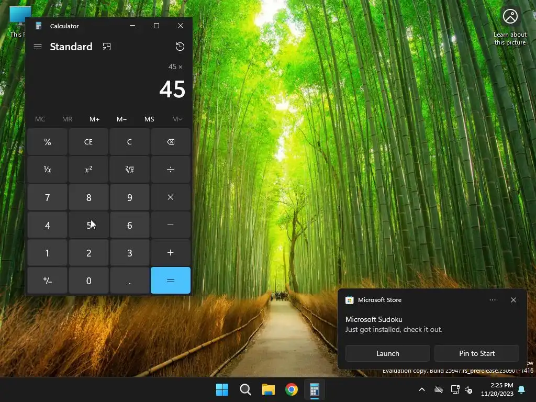This screenshot has width=536, height=402.
Task: Click the 45 result display value
Action: click(x=172, y=89)
